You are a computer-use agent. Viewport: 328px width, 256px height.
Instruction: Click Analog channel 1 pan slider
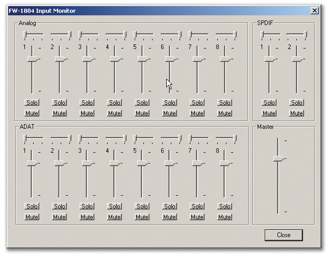point(24,35)
